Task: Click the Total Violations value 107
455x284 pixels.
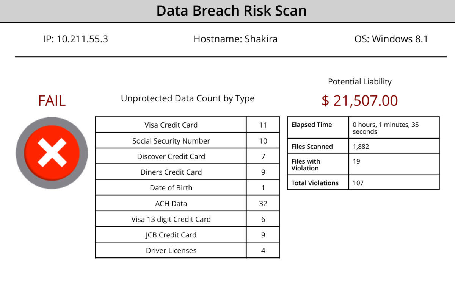Action: click(x=358, y=183)
